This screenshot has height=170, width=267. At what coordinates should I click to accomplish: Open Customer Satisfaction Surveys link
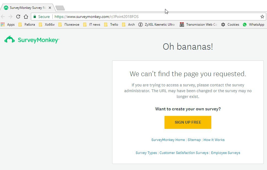[x=184, y=153]
